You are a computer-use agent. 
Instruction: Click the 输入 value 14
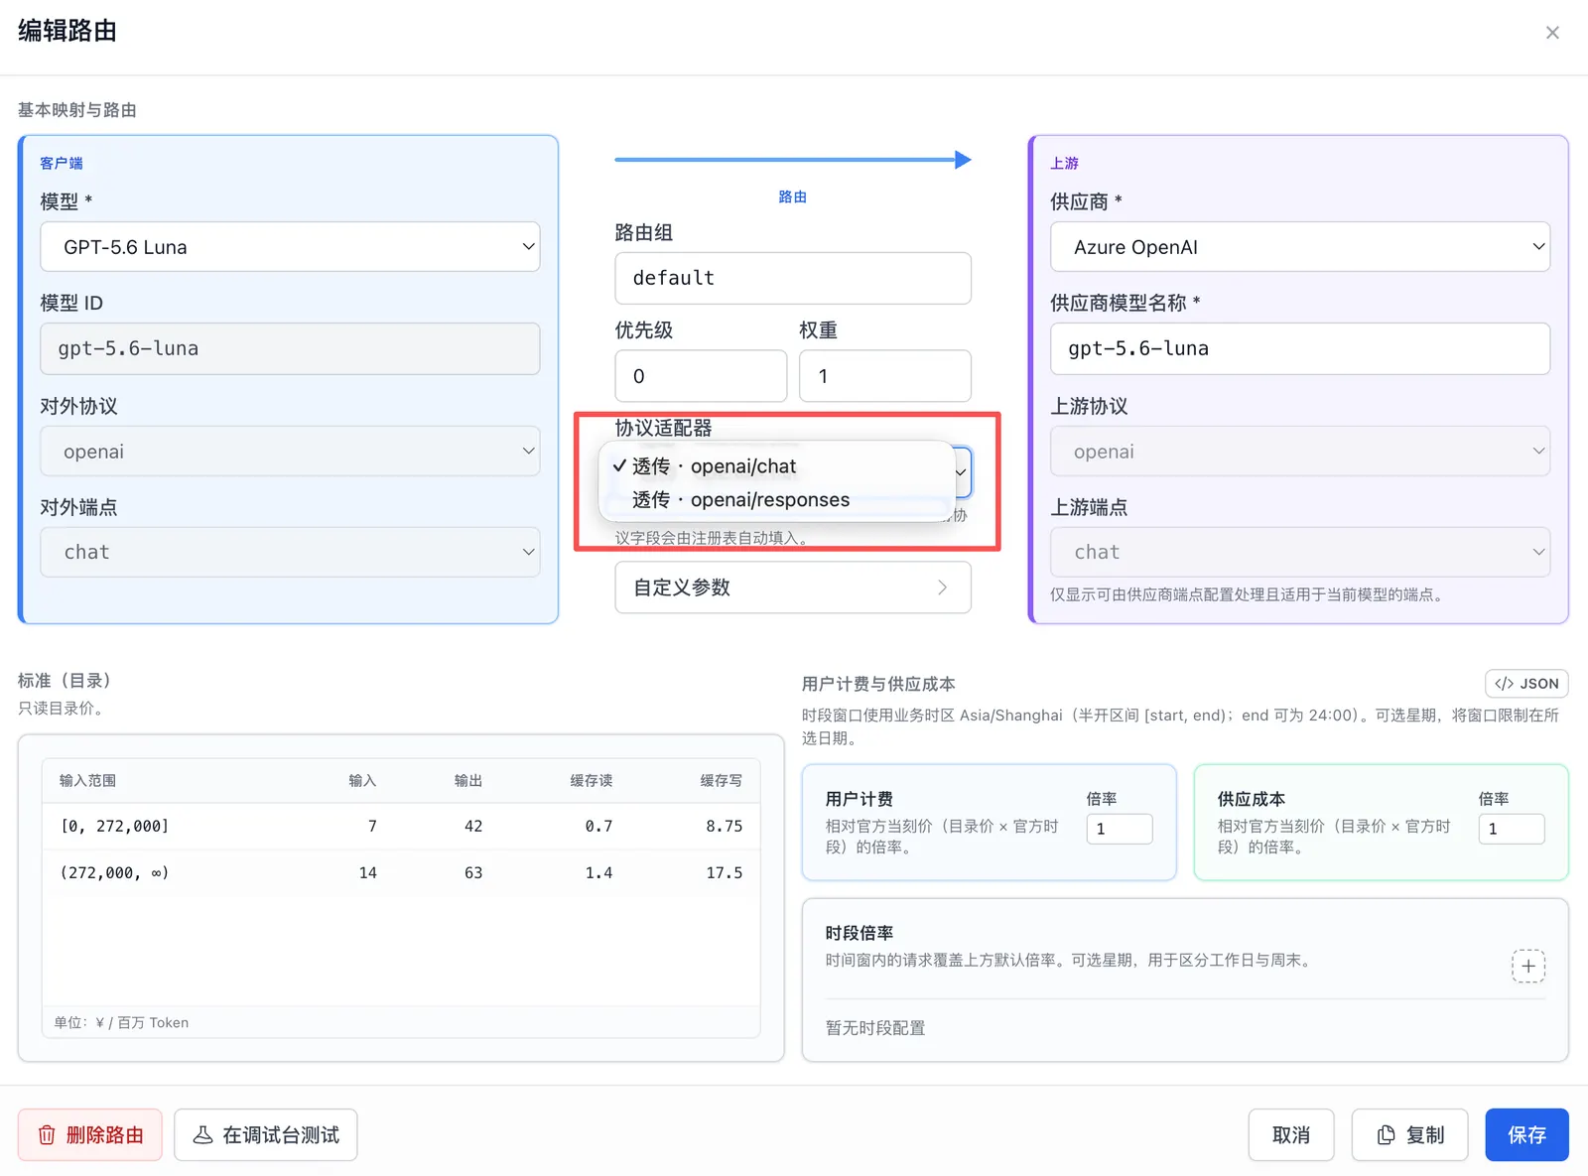point(367,872)
